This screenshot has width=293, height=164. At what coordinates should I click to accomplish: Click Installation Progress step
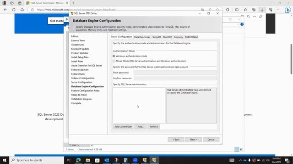(x=81, y=99)
